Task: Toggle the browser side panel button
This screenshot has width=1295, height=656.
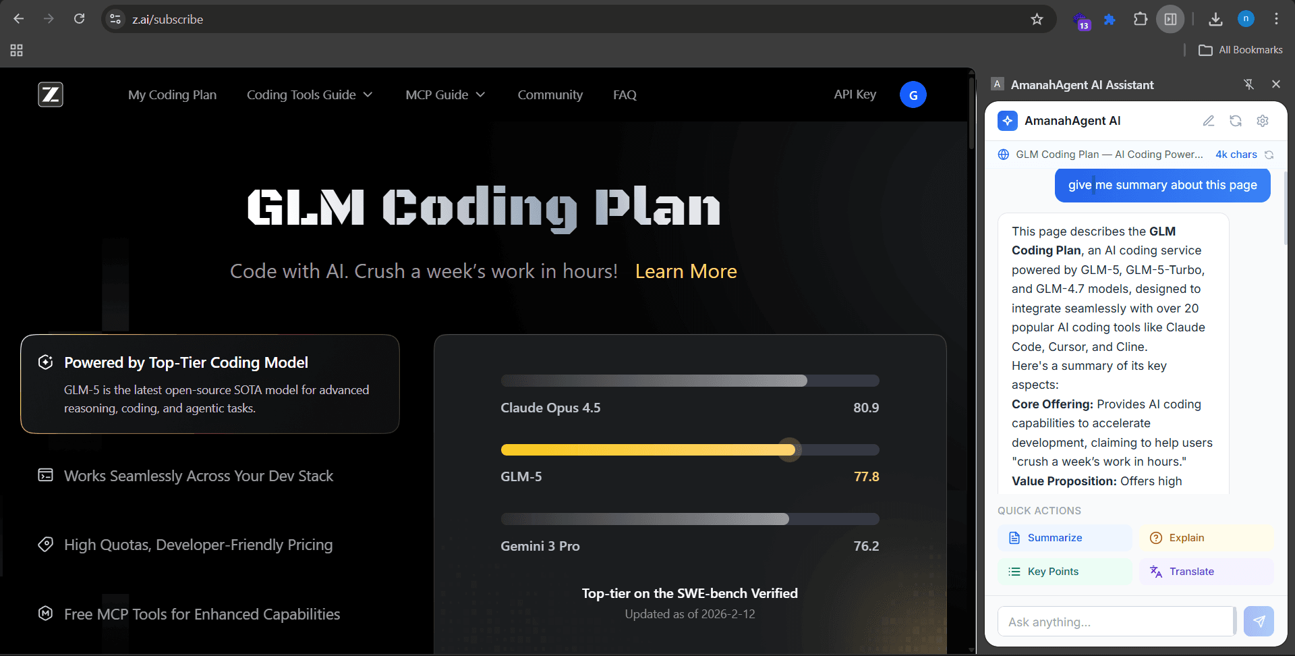Action: point(1170,19)
